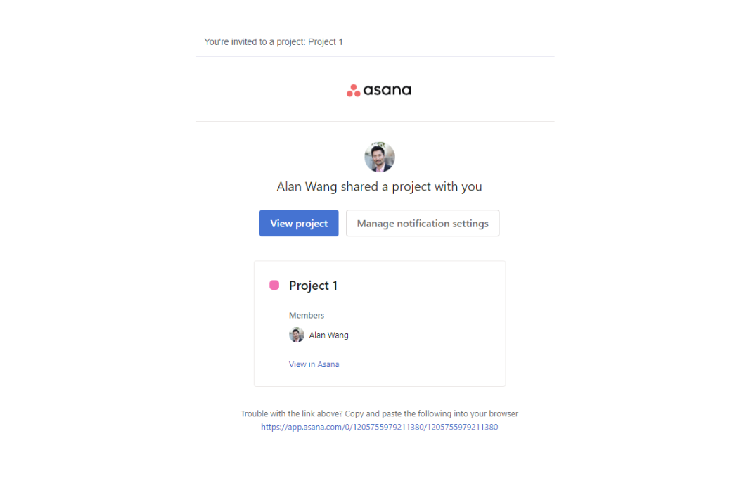This screenshot has width=751, height=481.
Task: Follow the View in Asana link
Action: [314, 364]
